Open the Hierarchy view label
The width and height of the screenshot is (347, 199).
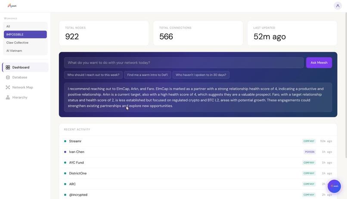coord(20,97)
